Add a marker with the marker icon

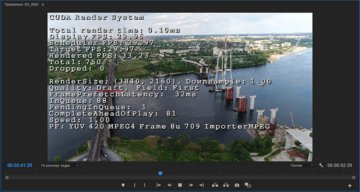123,185
